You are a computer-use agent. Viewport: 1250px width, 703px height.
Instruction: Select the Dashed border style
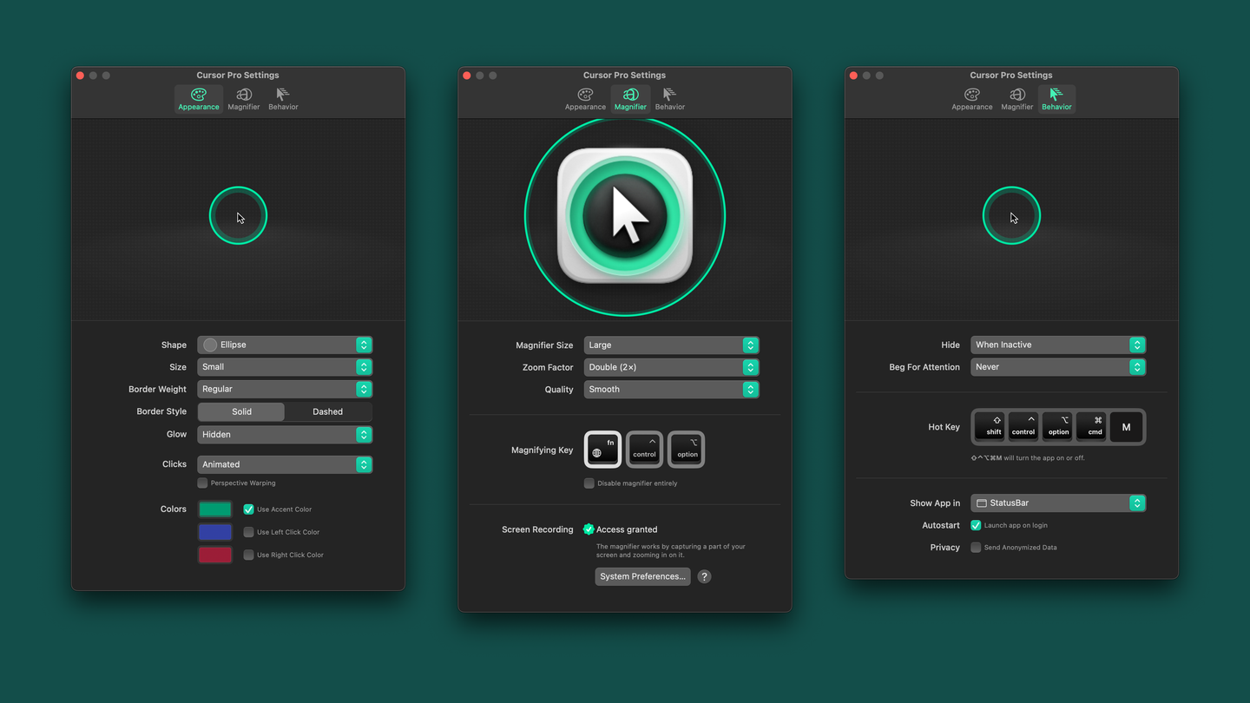[327, 411]
